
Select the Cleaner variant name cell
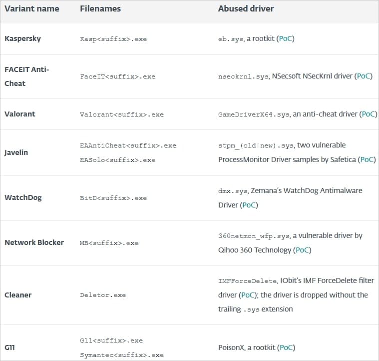point(18,295)
